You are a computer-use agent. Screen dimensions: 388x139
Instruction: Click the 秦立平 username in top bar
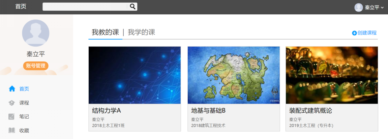(x=372, y=8)
